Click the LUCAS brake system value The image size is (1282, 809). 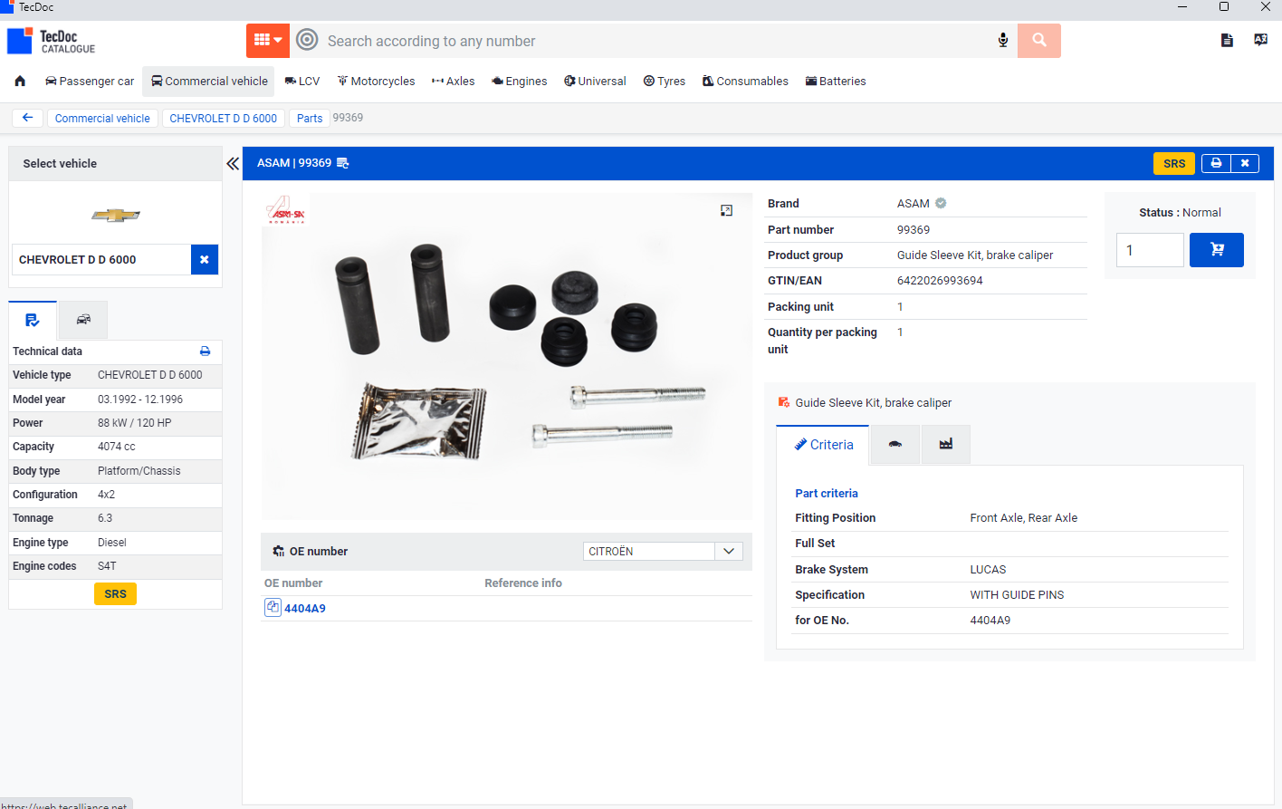point(988,570)
